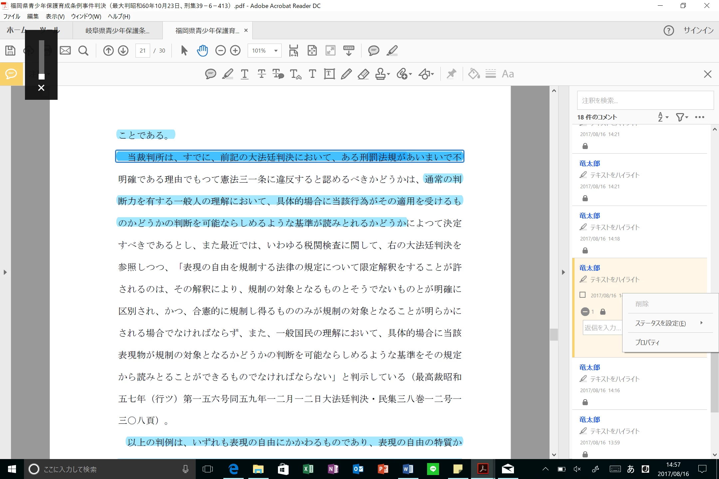Switch to 岐阜県青少年保護条 document tab
The height and width of the screenshot is (479, 719).
[x=117, y=31]
